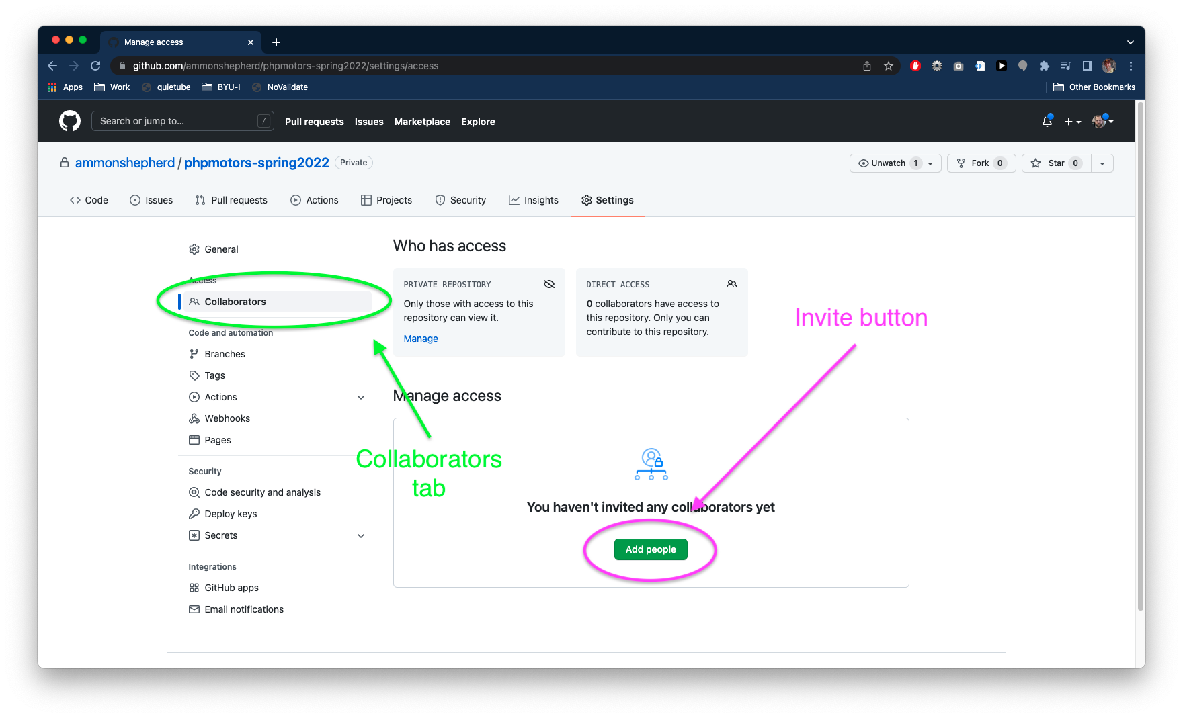Switch to the repository Issues tab
Image resolution: width=1183 pixels, height=718 pixels.
151,200
